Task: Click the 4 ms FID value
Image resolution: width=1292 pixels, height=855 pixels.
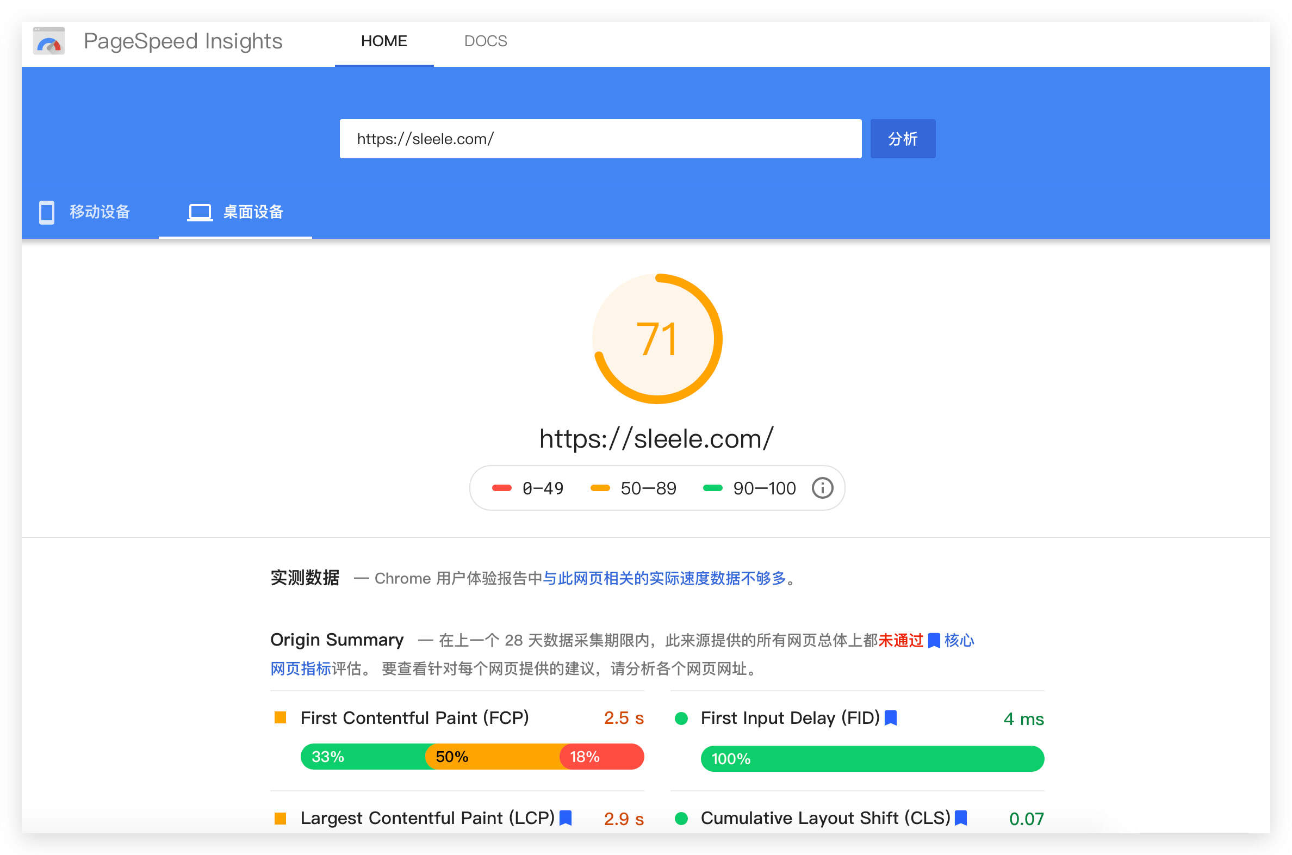Action: [x=1023, y=719]
